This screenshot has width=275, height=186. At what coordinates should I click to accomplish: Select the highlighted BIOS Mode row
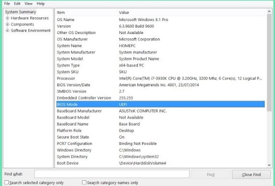[160, 104]
